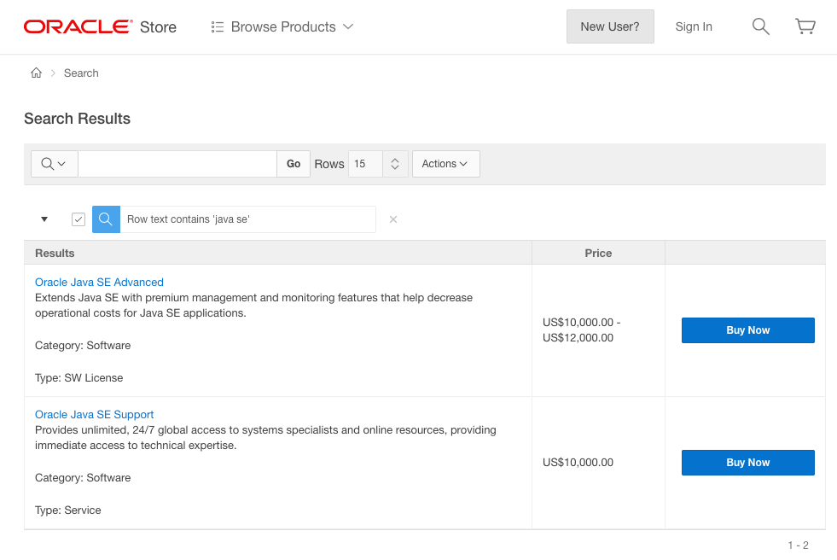Open the search column selector dropdown
Screen dimensions: 837x560
point(54,164)
